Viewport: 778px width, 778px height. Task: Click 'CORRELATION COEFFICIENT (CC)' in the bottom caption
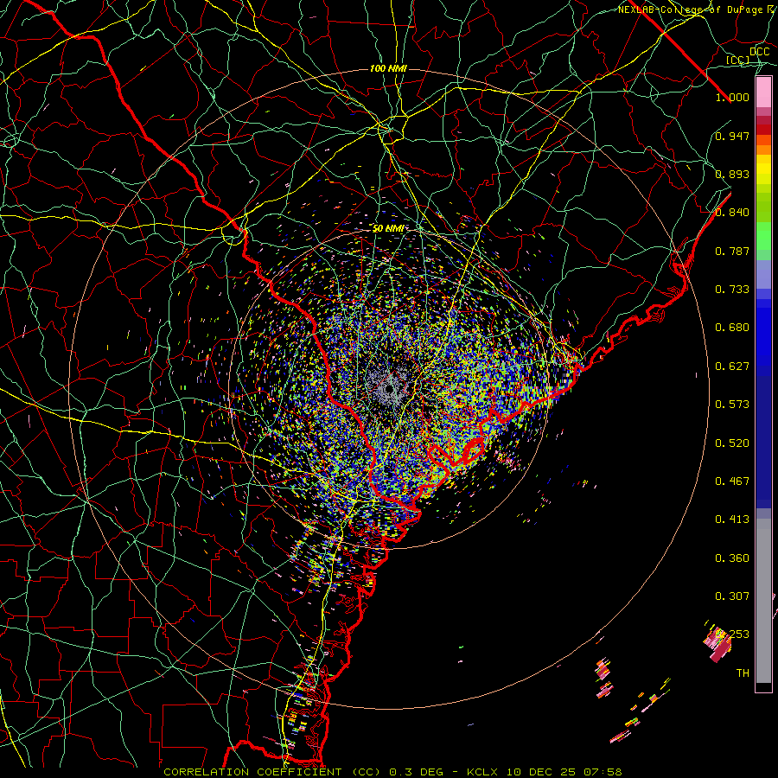274,772
